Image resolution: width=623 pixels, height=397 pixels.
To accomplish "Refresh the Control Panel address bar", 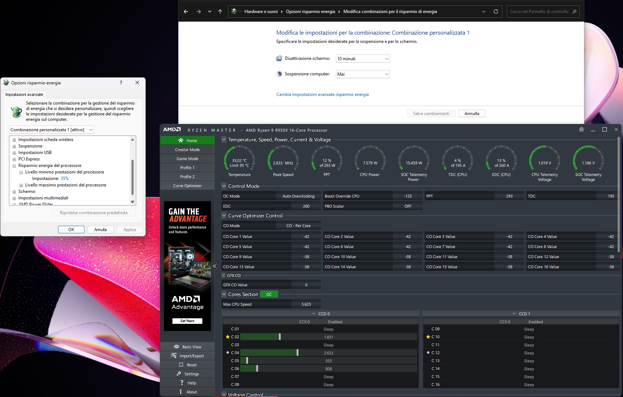I will [x=496, y=12].
